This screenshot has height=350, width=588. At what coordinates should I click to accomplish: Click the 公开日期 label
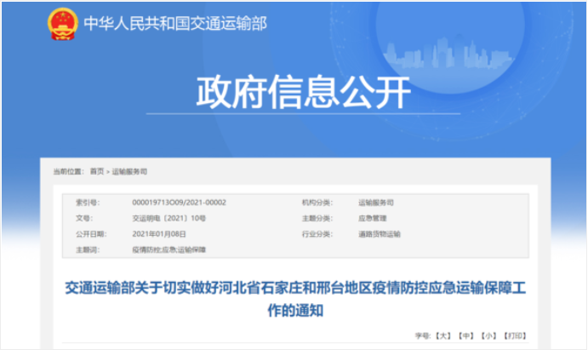[91, 234]
